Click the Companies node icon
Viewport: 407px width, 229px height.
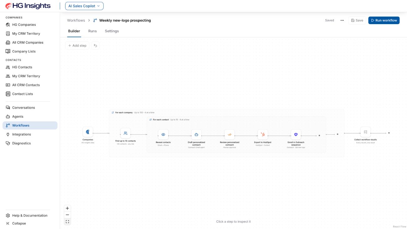[x=88, y=132]
